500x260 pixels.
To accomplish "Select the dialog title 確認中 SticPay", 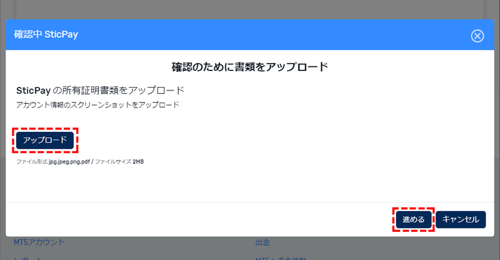I will point(46,34).
